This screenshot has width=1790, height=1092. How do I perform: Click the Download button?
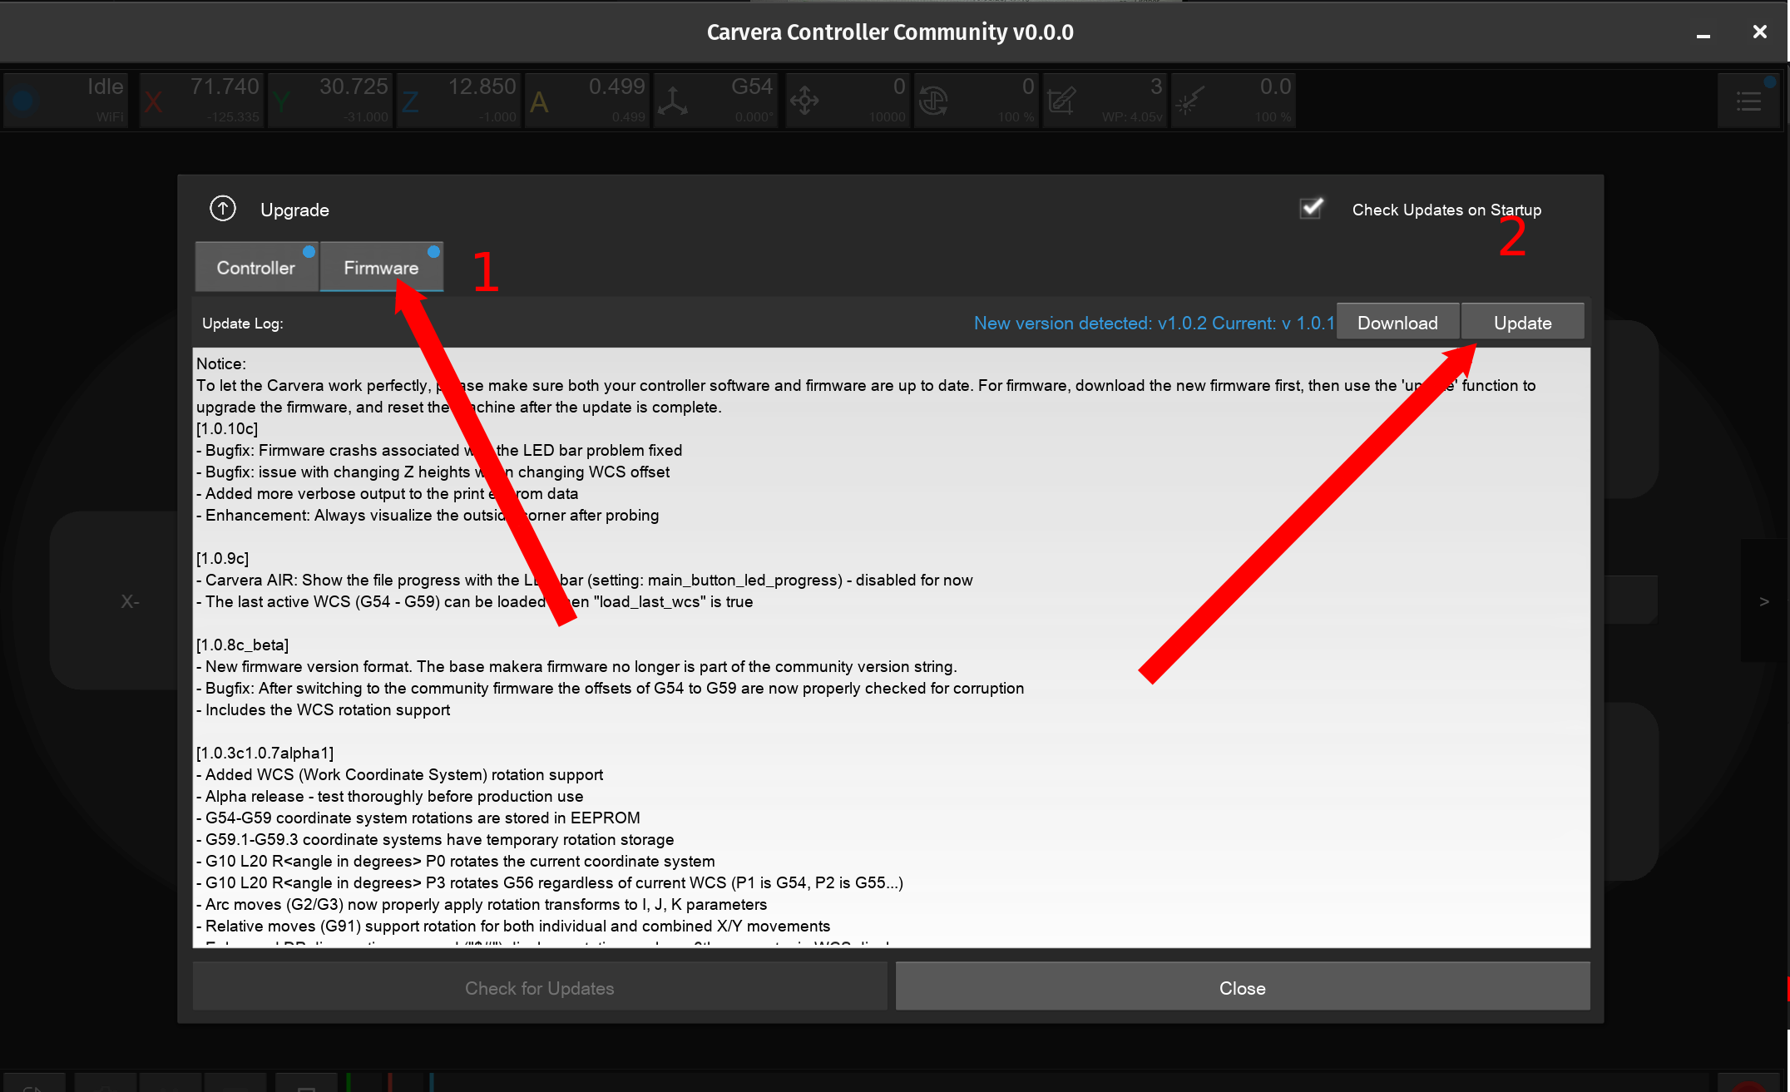click(1397, 323)
